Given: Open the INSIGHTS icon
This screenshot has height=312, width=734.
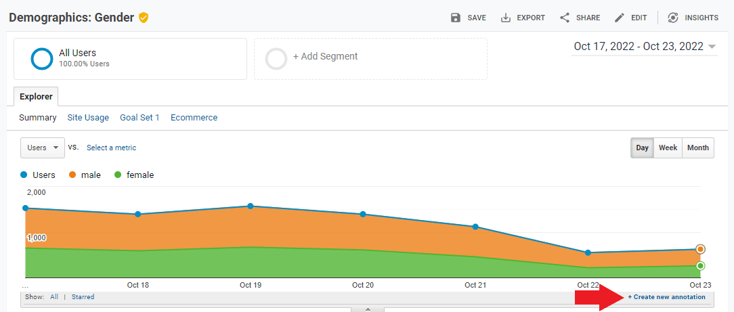Looking at the screenshot, I should [673, 18].
